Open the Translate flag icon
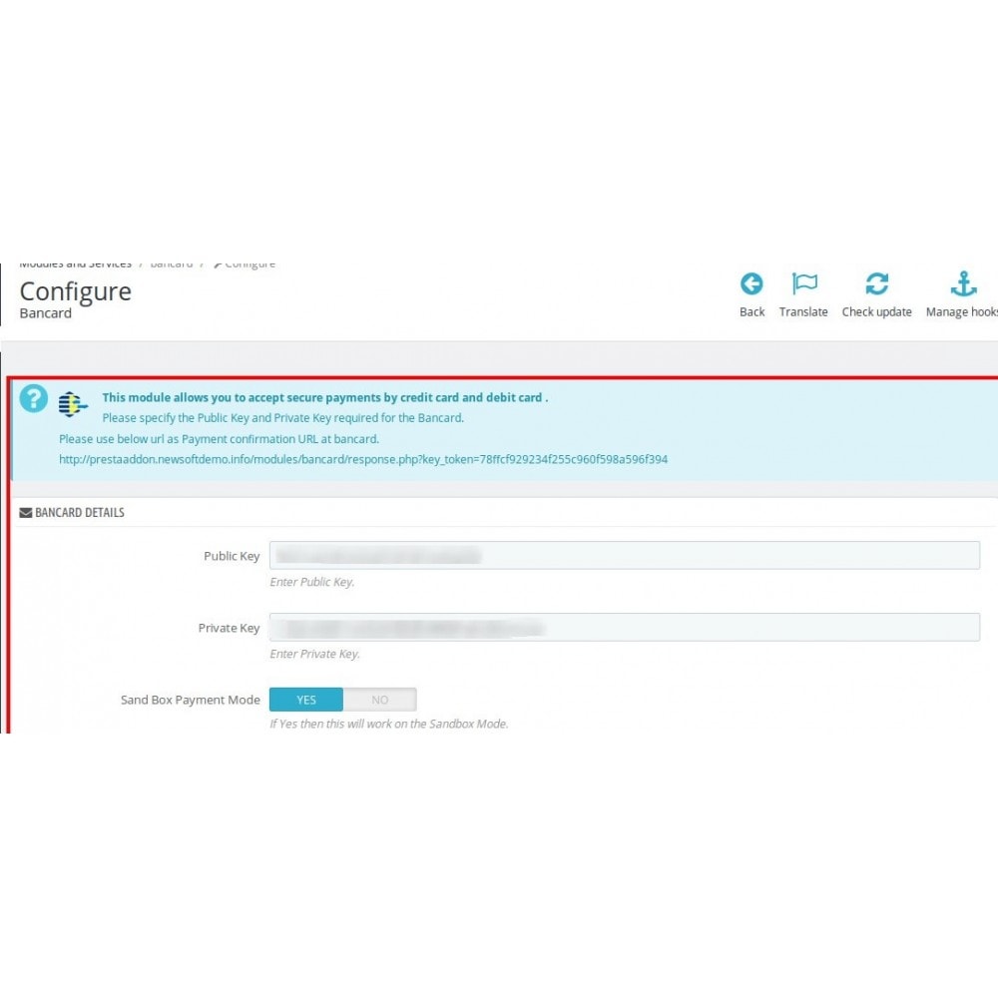Screen dimensions: 998x998 point(804,283)
